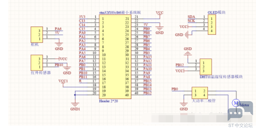Select the PA9 net label
Viewport: 256px width, 131px height.
(147, 73)
